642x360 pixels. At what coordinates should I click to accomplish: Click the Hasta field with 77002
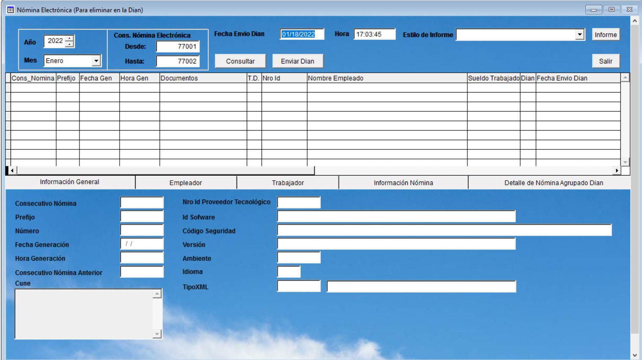pos(178,61)
